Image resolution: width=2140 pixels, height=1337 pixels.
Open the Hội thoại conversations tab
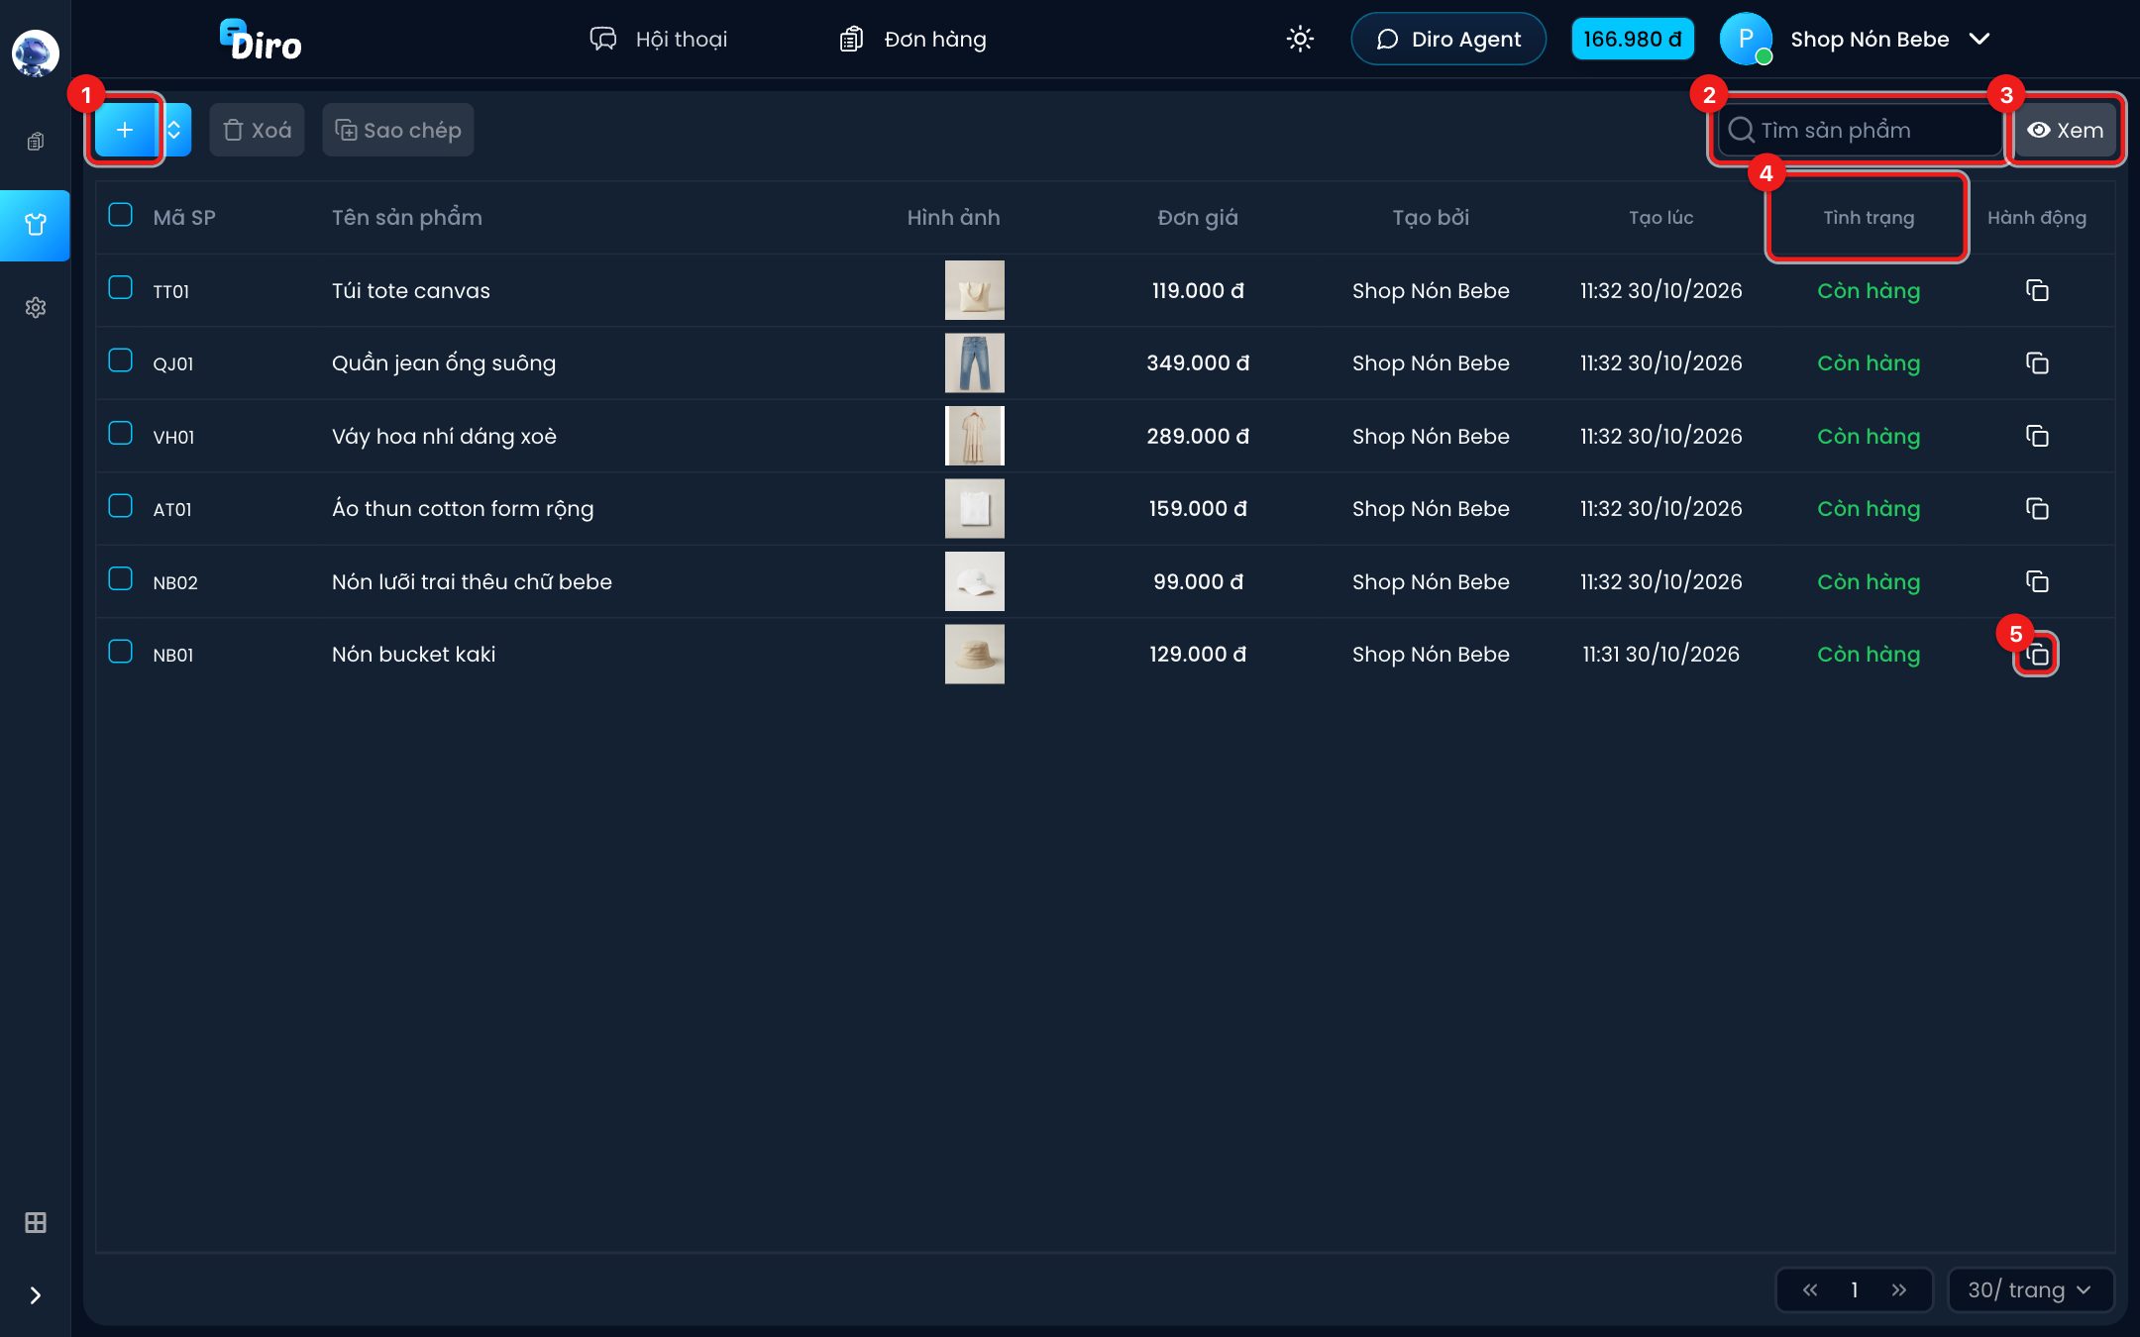tap(659, 39)
